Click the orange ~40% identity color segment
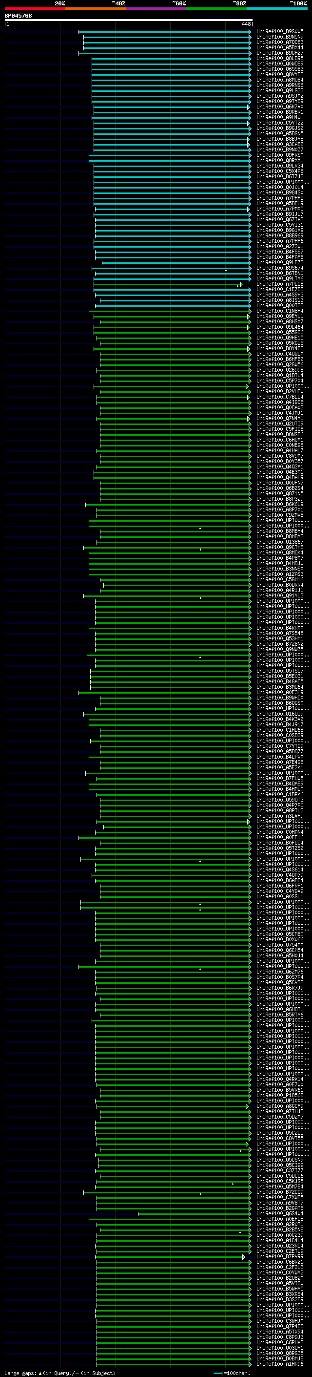Image resolution: width=312 pixels, height=1377 pixels. pos(96,9)
